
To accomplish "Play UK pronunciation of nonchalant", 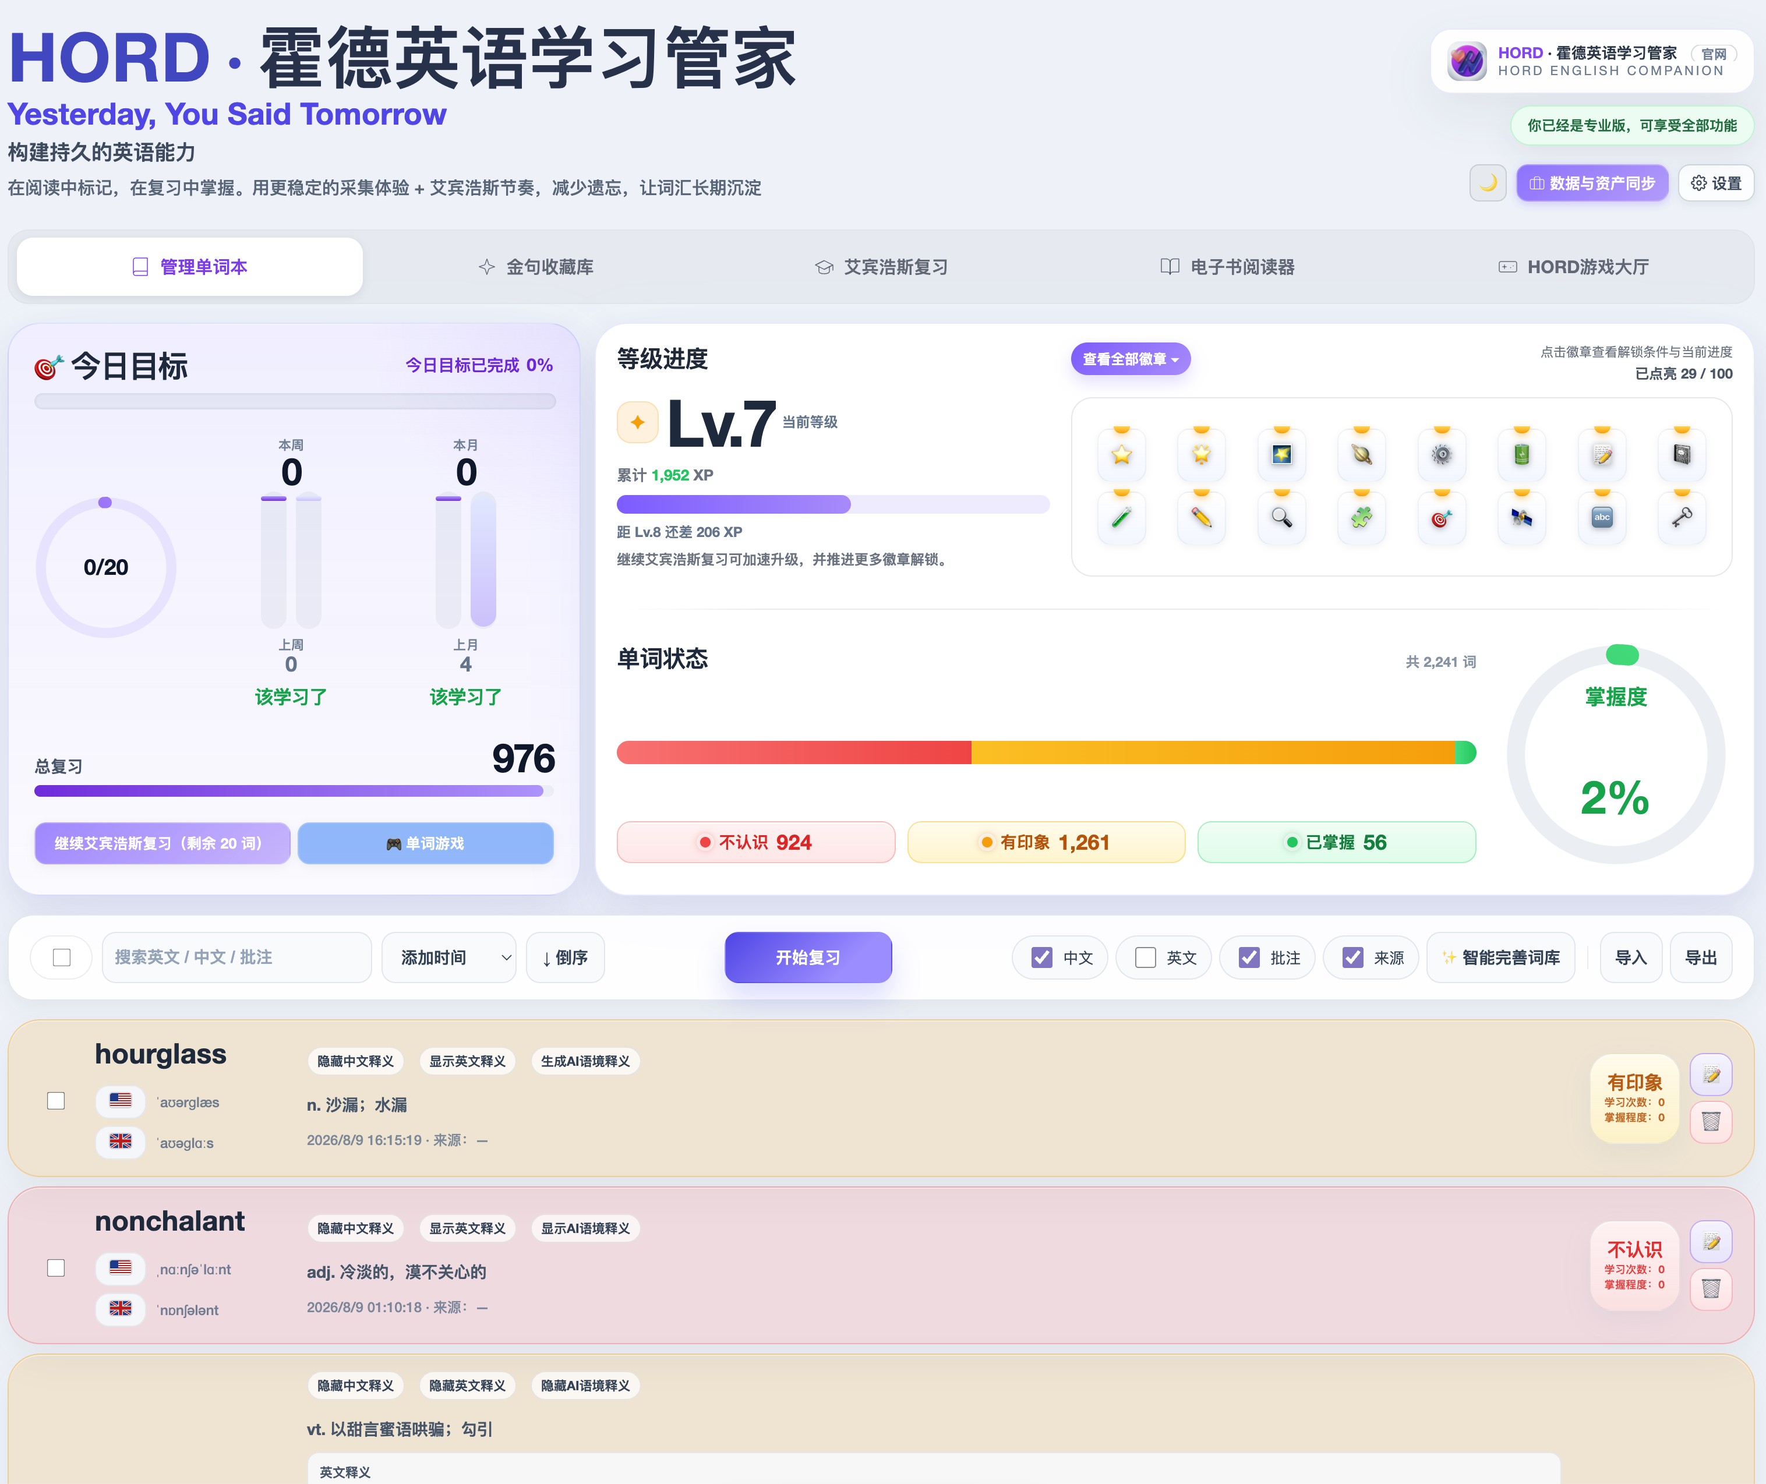I will click(x=121, y=1309).
